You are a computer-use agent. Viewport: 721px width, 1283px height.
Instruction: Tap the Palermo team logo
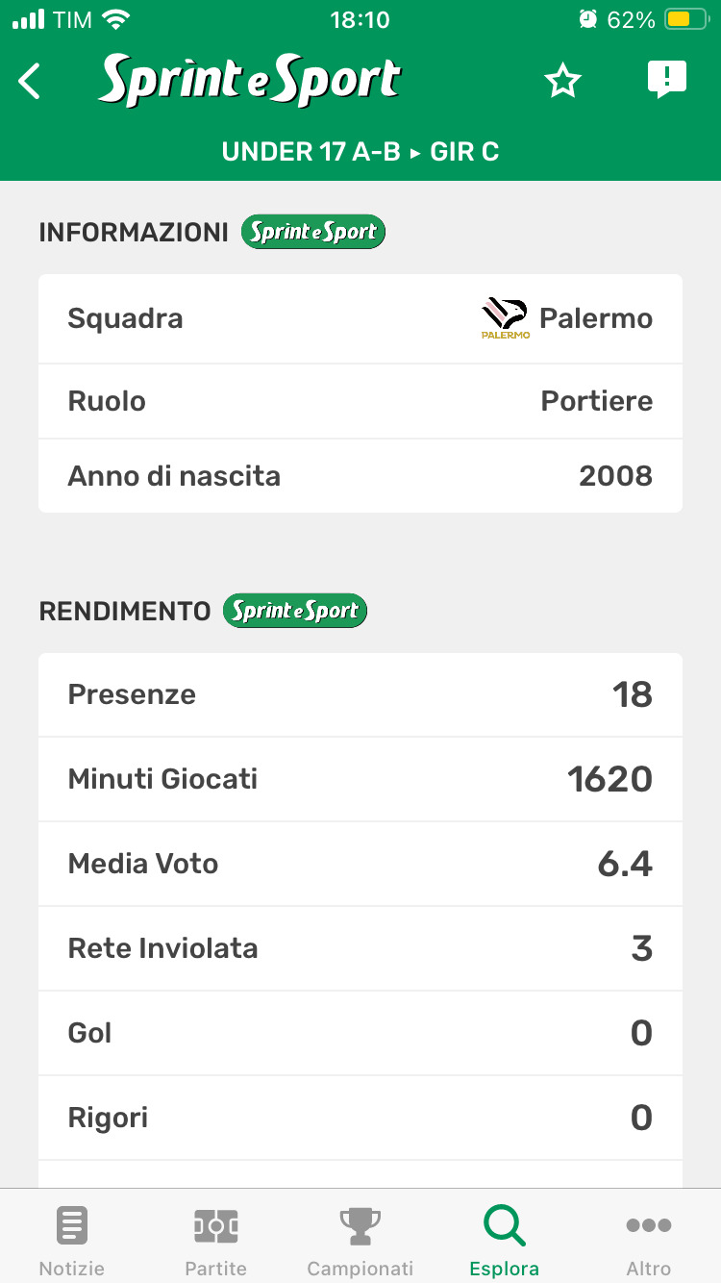point(505,318)
